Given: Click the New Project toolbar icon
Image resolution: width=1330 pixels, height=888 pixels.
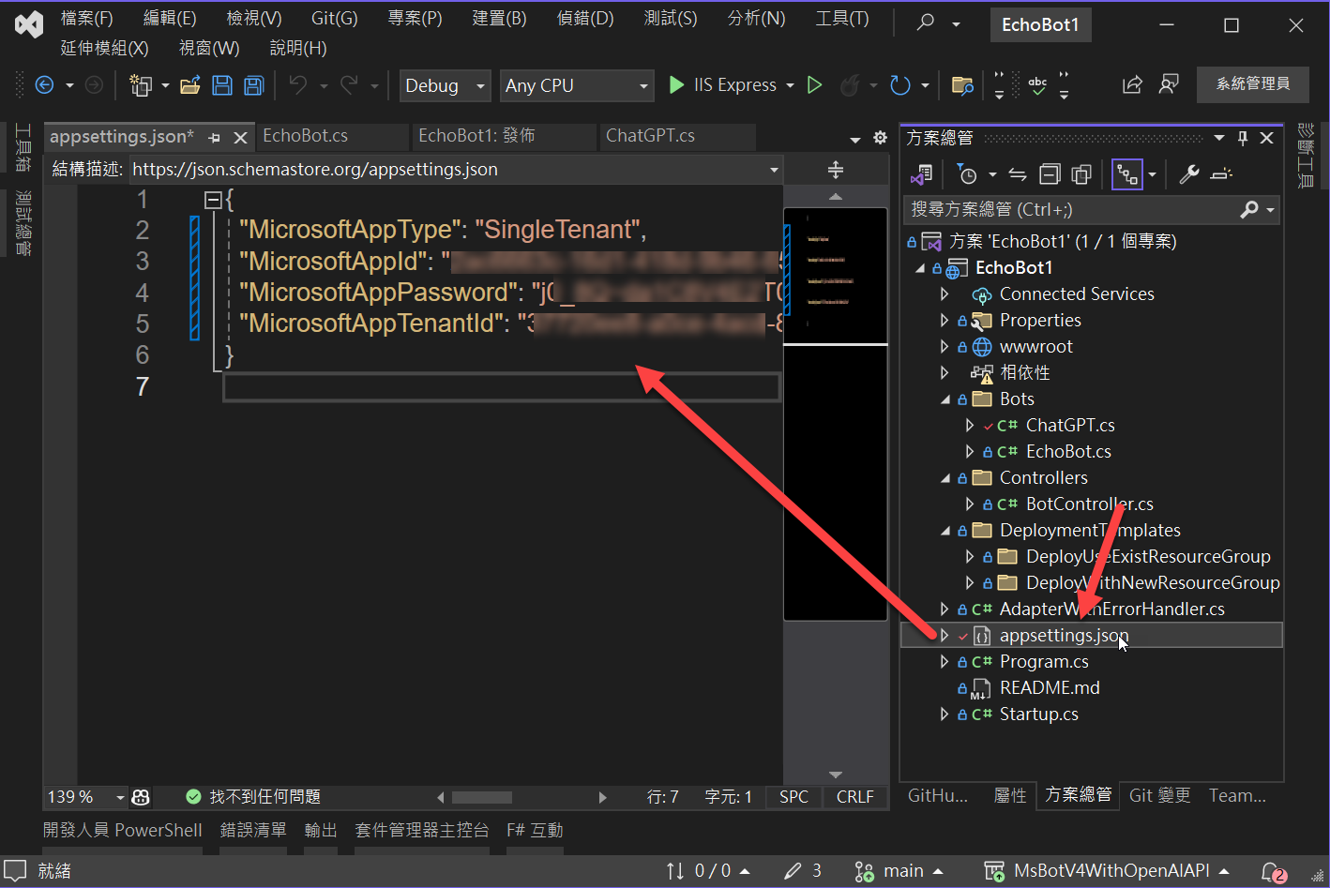Looking at the screenshot, I should pos(140,85).
